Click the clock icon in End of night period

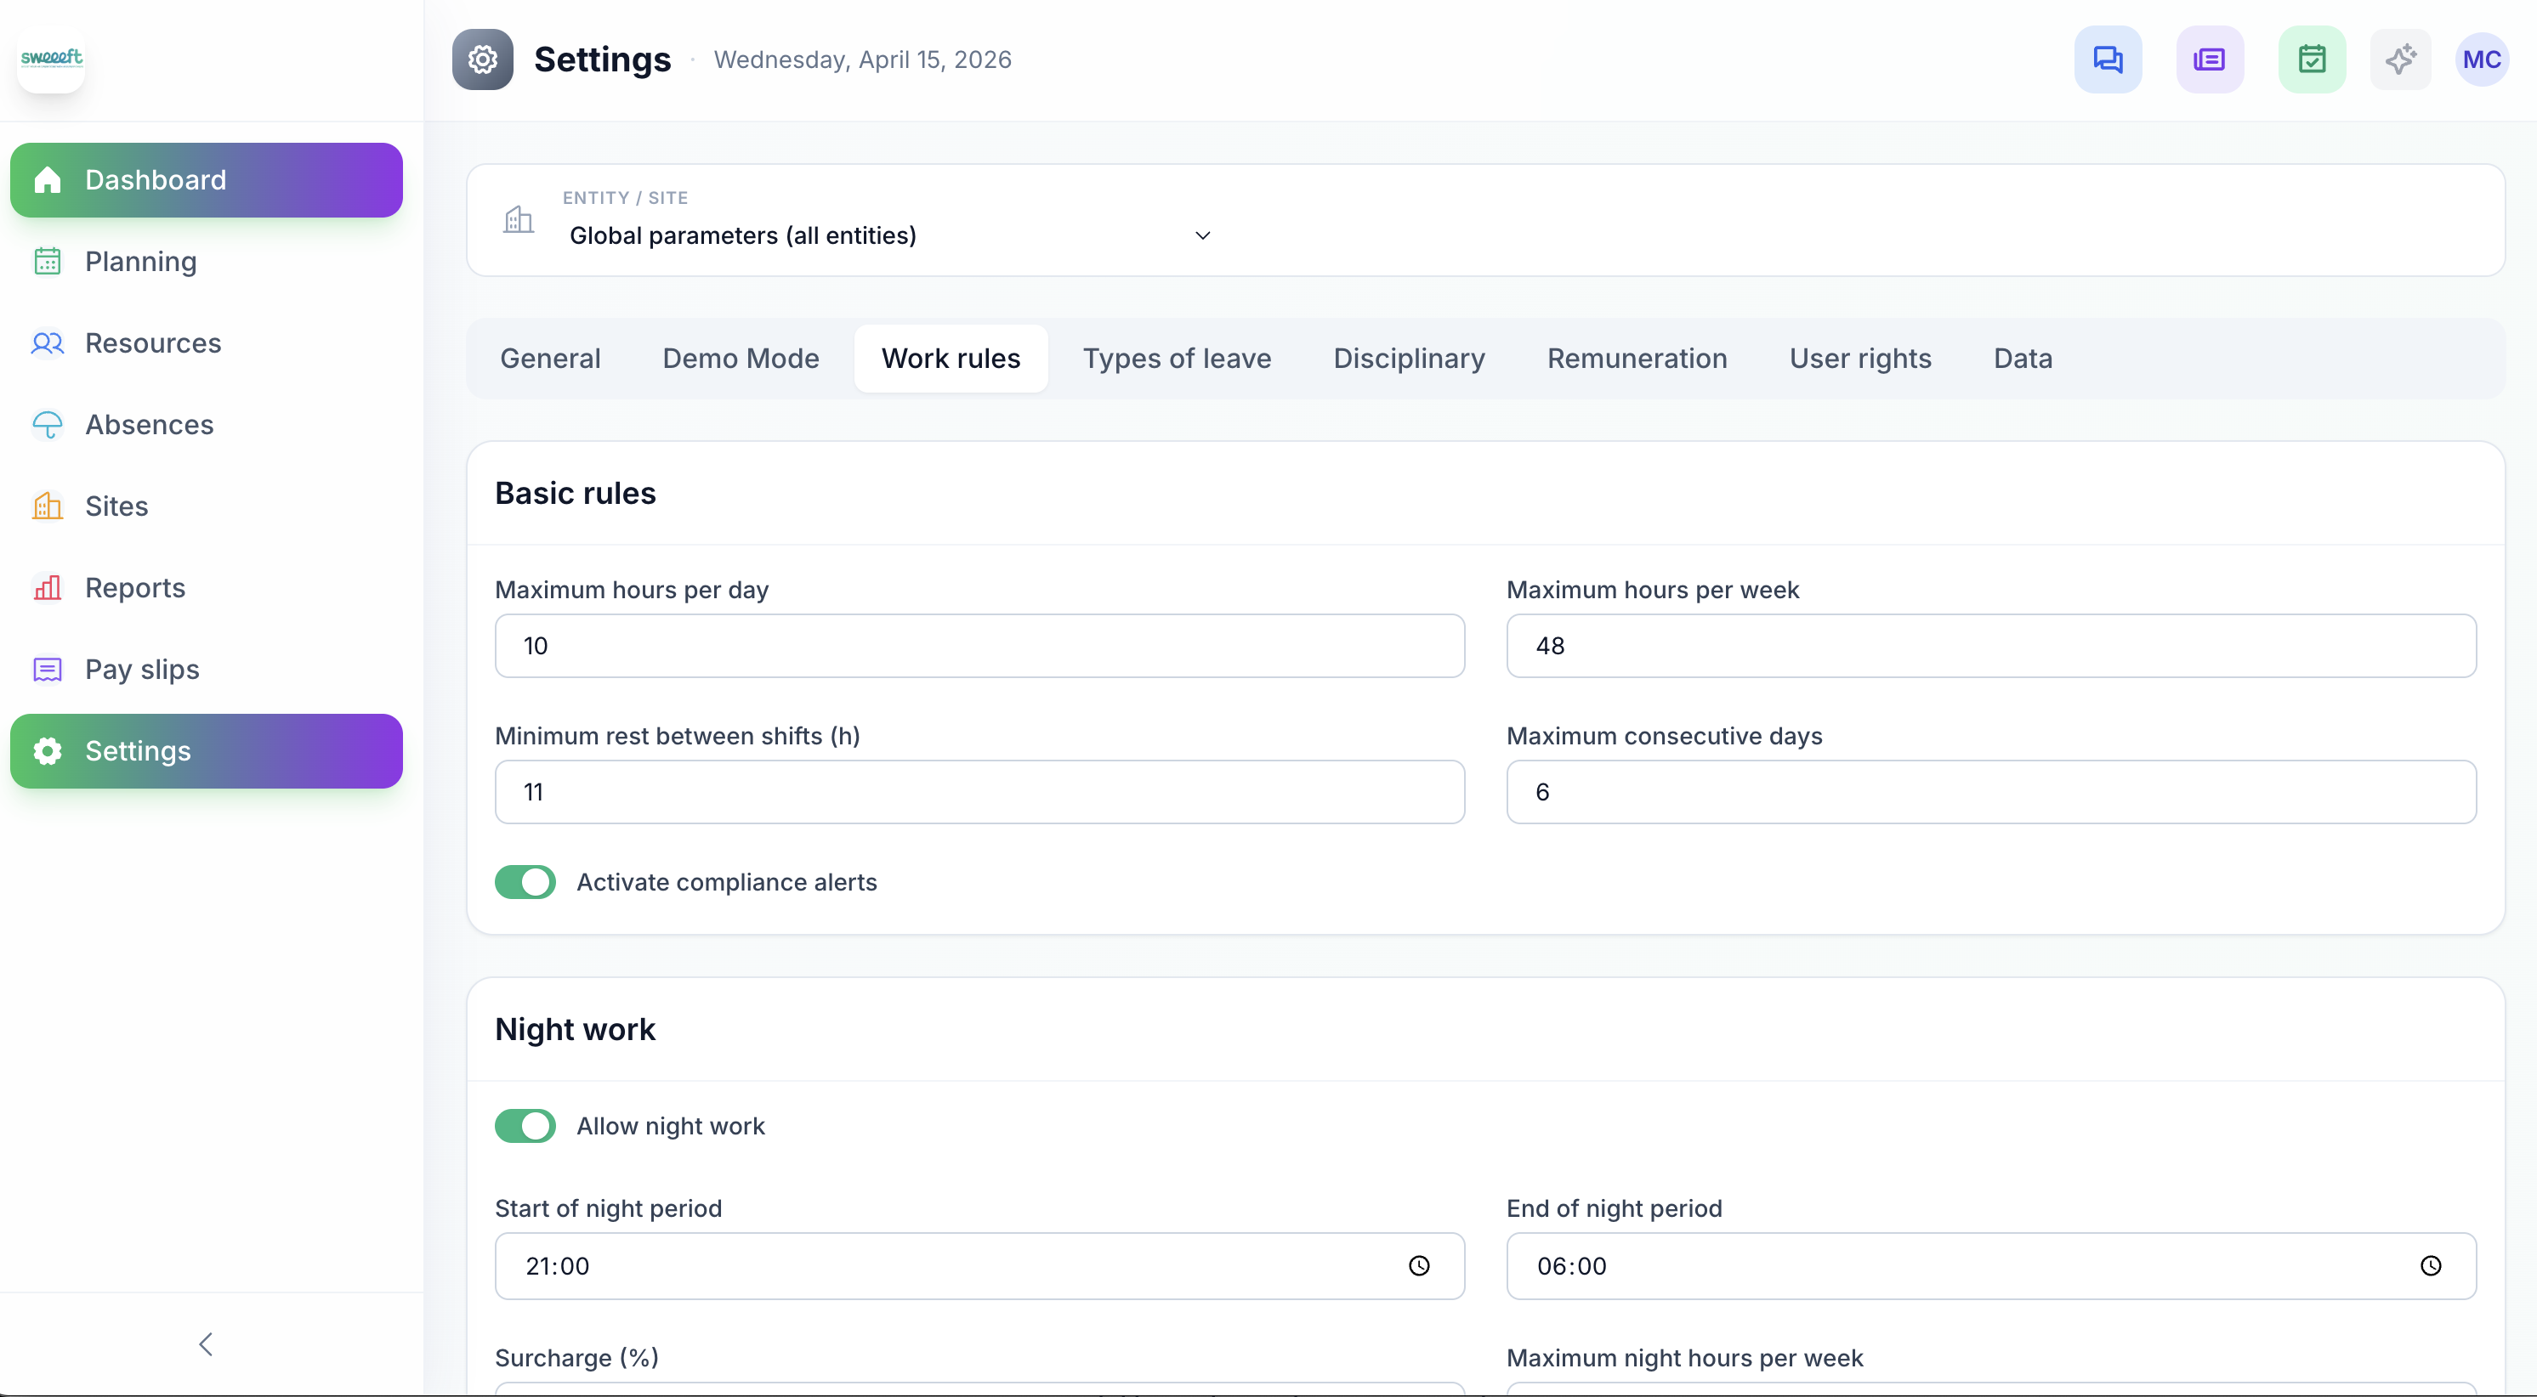click(2431, 1266)
